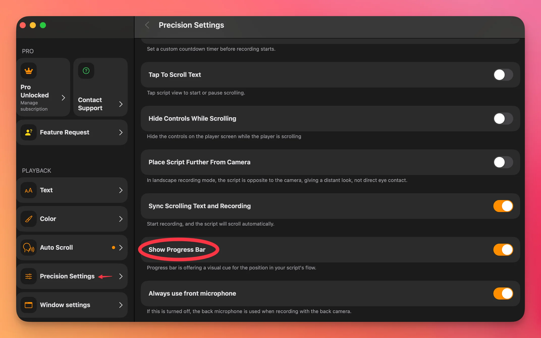Image resolution: width=541 pixels, height=338 pixels.
Task: Expand Contact Support chevron arrow
Action: tap(121, 104)
